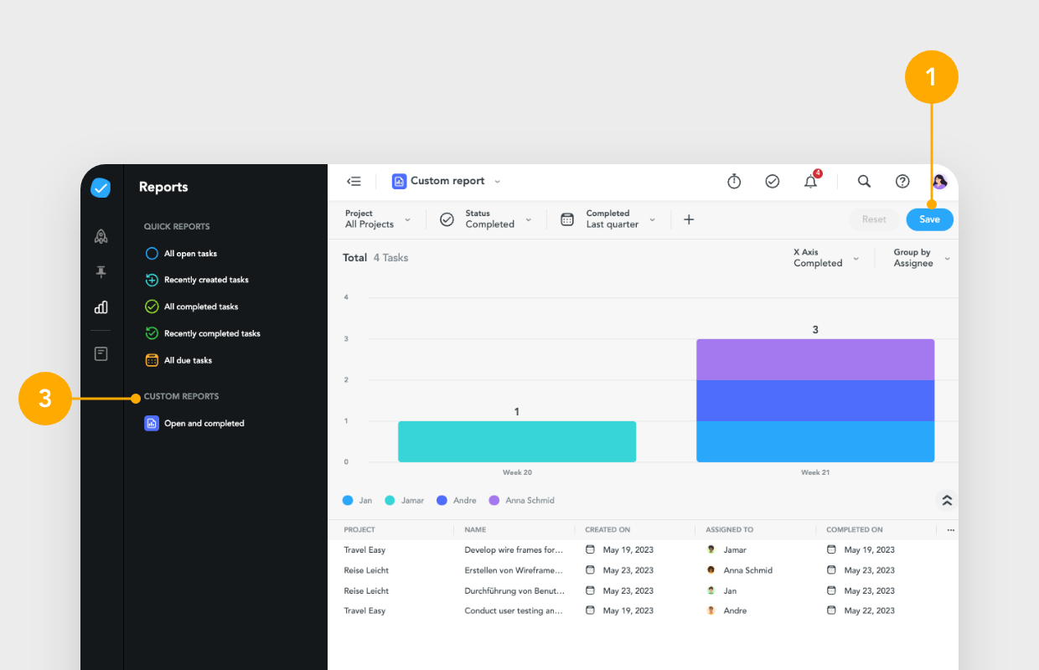Sort by the ASSIGNED TO column header

click(729, 530)
